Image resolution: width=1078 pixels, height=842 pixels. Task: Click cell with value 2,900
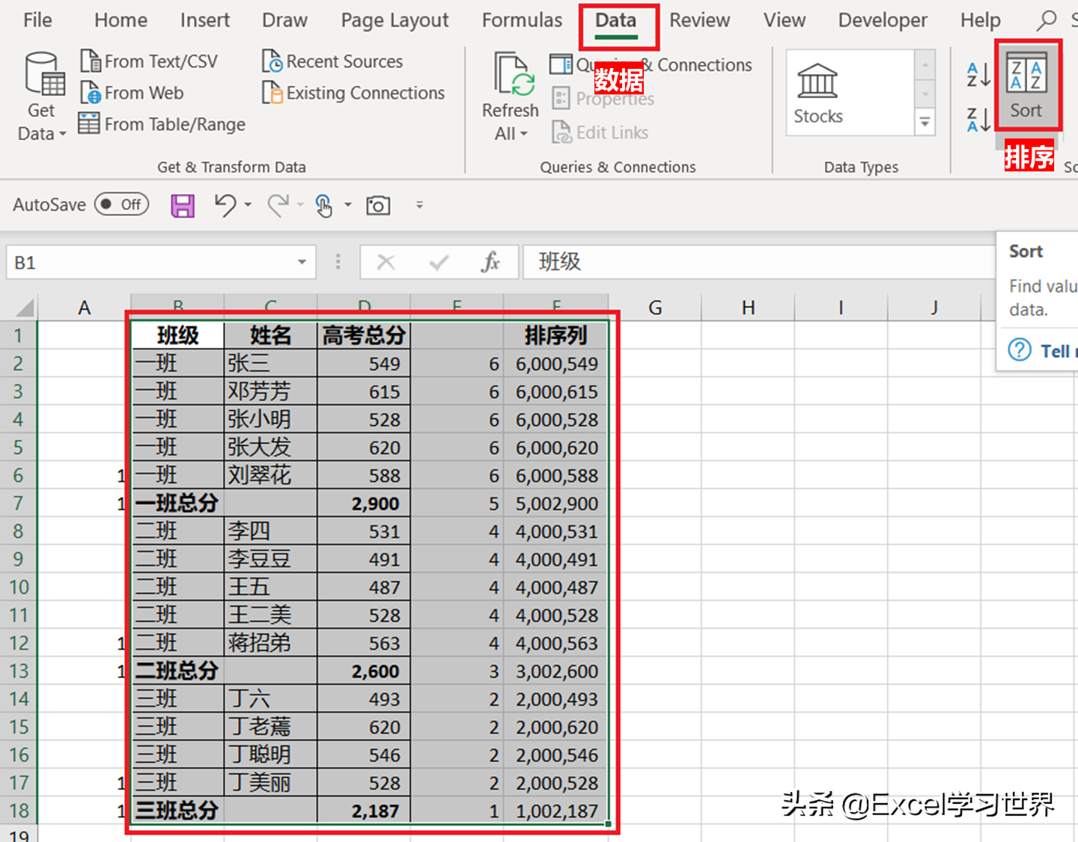pos(363,503)
